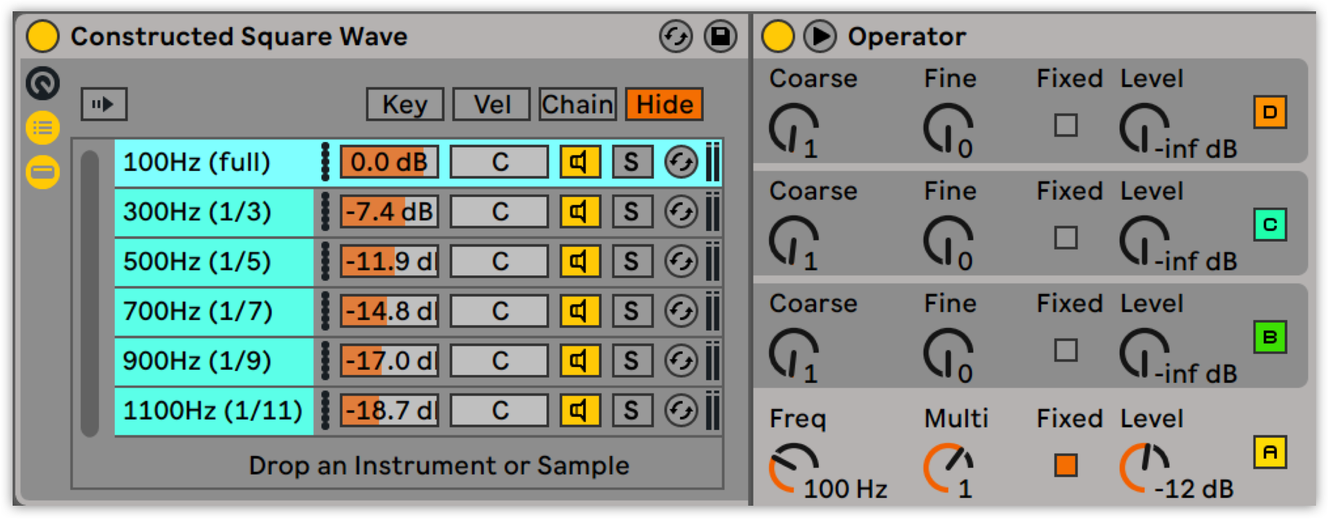Open the Key zone editor tab
The width and height of the screenshot is (1328, 519).
point(405,104)
